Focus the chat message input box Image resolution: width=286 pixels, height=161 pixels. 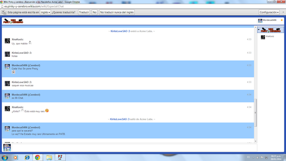pyautogui.click(x=134, y=148)
